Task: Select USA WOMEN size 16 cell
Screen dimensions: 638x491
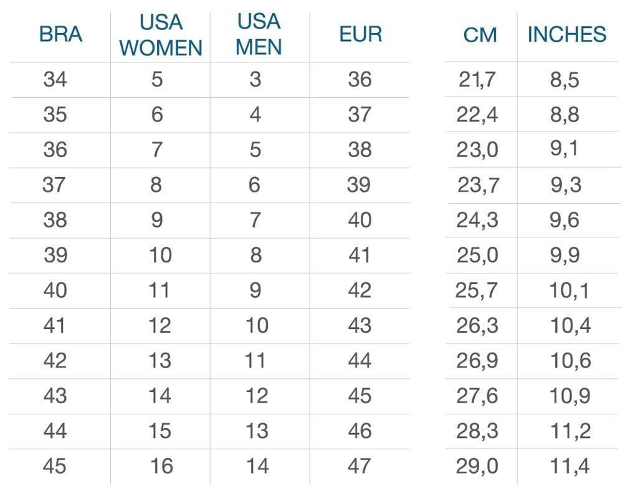Action: (160, 466)
